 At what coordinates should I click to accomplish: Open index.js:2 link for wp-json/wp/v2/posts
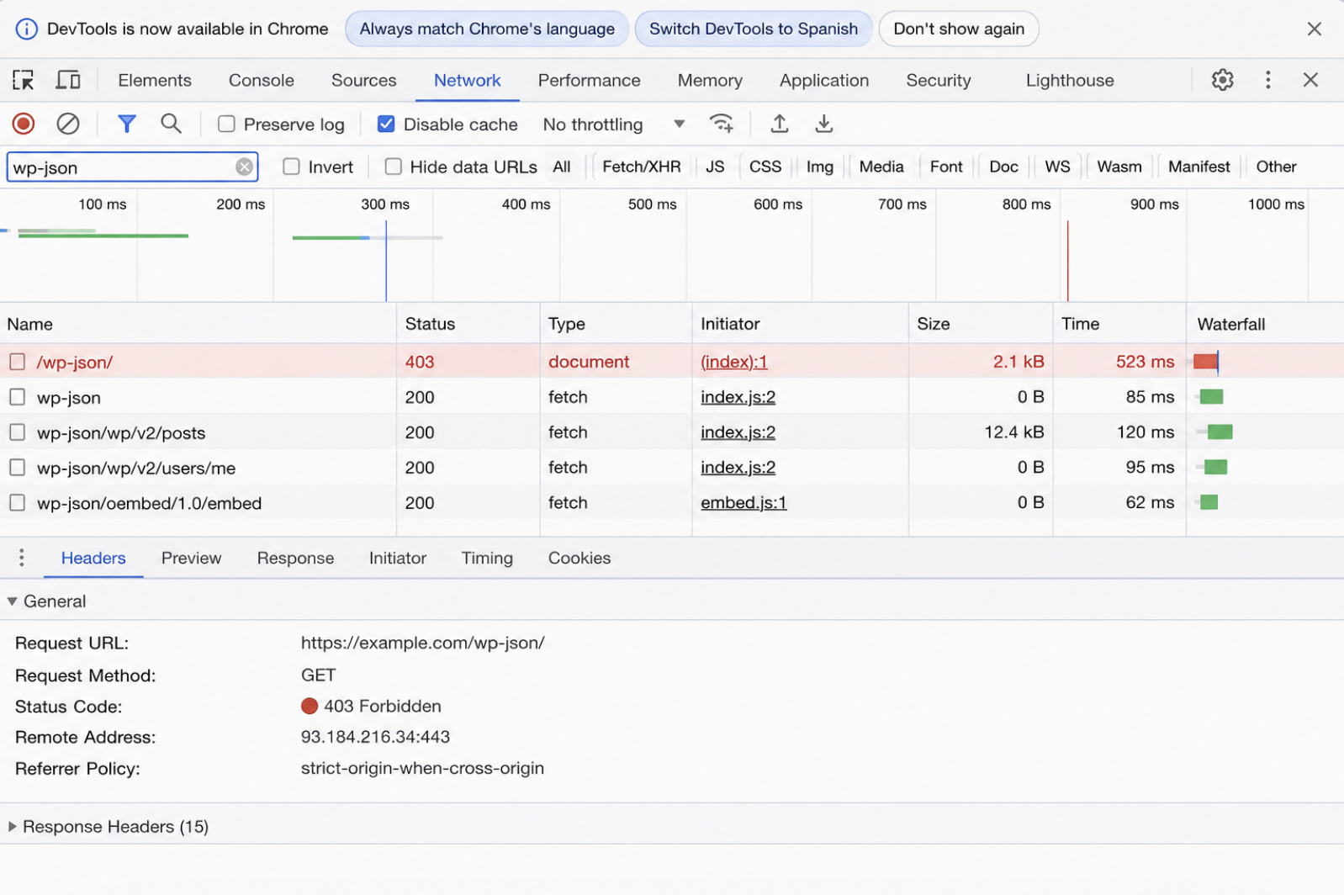pyautogui.click(x=738, y=432)
